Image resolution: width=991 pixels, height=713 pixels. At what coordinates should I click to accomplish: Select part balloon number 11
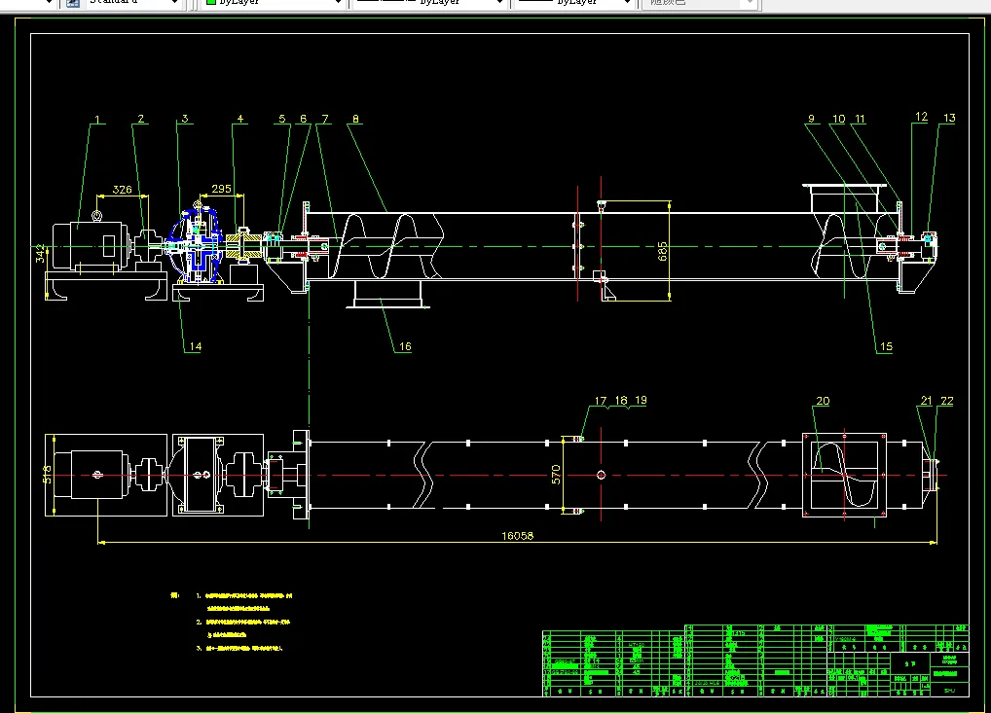click(x=860, y=119)
